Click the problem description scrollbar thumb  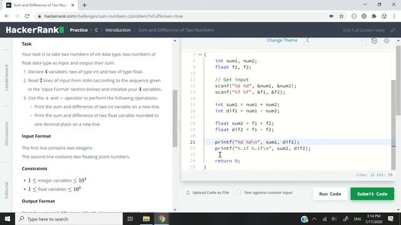175,118
